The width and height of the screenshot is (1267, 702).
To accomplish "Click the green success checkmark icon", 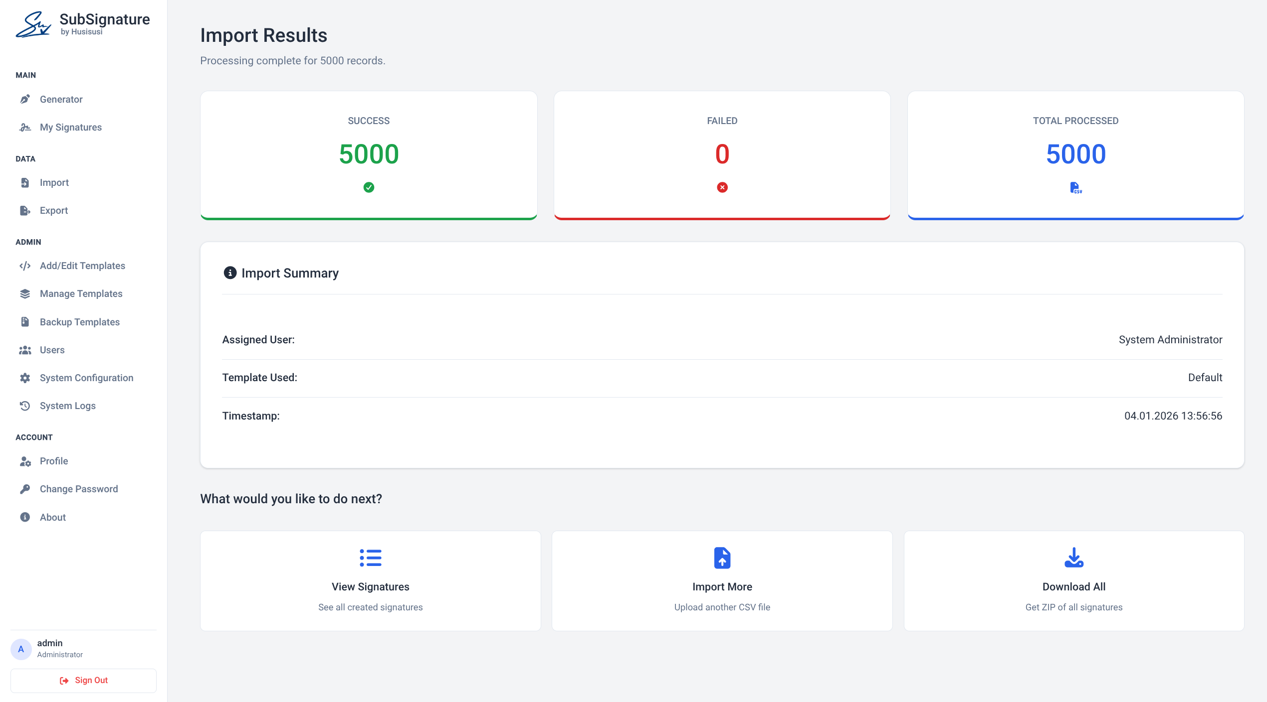I will pyautogui.click(x=369, y=187).
